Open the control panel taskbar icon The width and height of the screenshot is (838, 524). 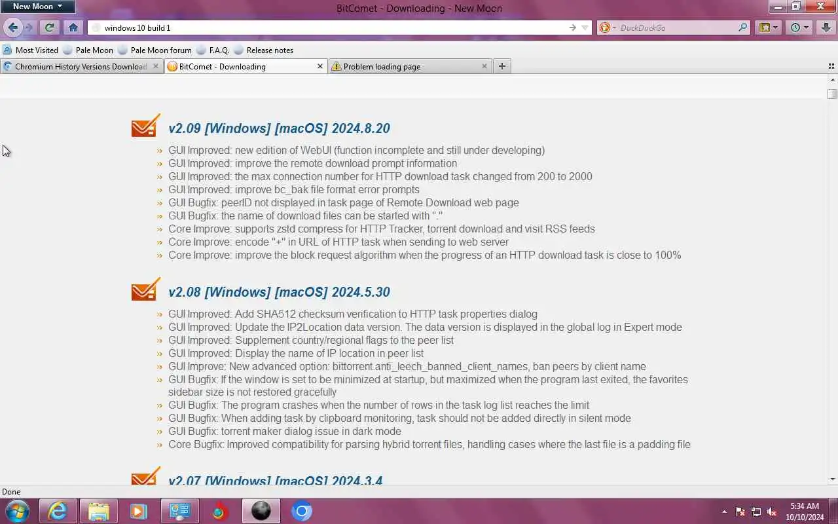click(x=179, y=511)
